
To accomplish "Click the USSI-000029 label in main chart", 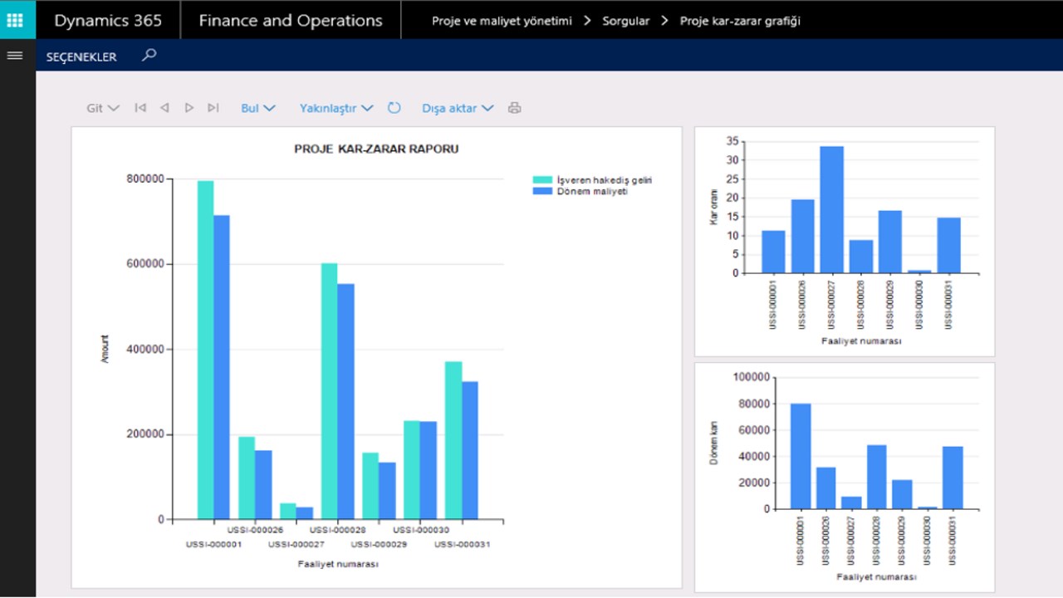I will [x=380, y=545].
